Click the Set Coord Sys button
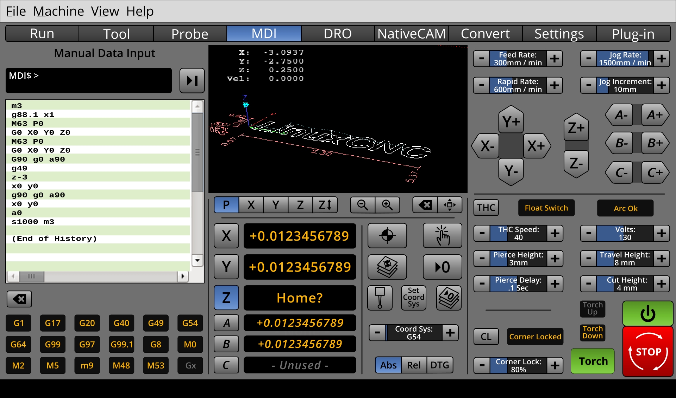The height and width of the screenshot is (398, 676). (414, 298)
